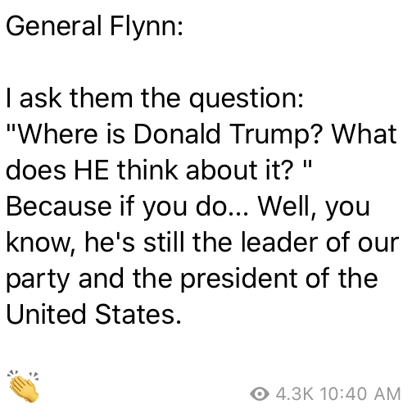Select the word "Well," in message
This screenshot has width=412, height=409.
pos(287,207)
